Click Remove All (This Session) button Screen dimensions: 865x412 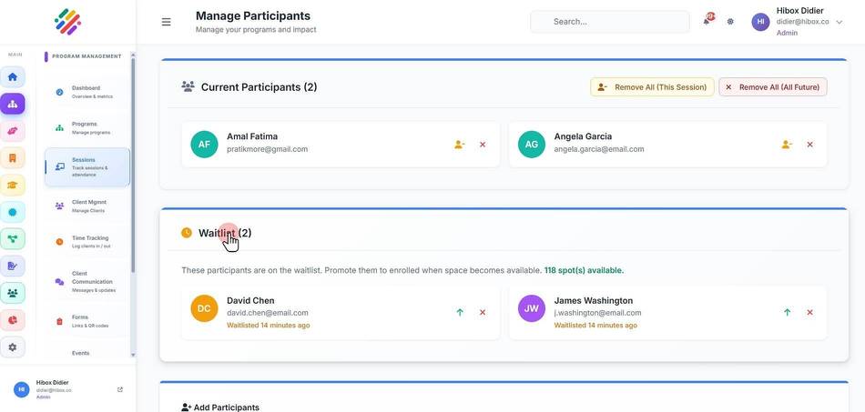[652, 87]
